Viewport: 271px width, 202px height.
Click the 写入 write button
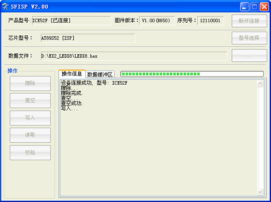30,118
